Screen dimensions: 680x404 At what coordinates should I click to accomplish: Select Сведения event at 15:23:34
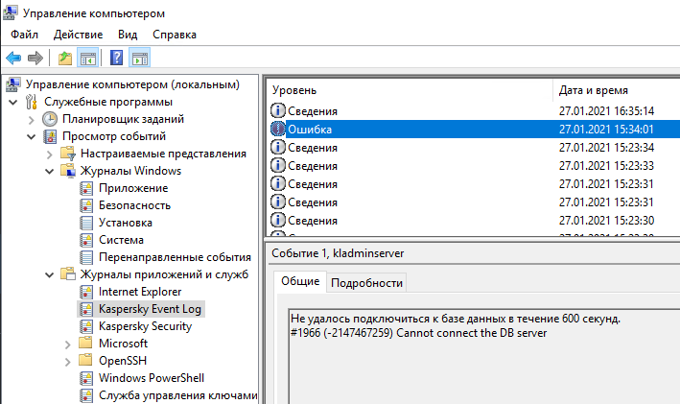pos(474,148)
